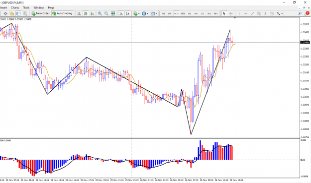The height and width of the screenshot is (183, 311).
Task: Toggle the AutoTrading button
Action: click(63, 13)
